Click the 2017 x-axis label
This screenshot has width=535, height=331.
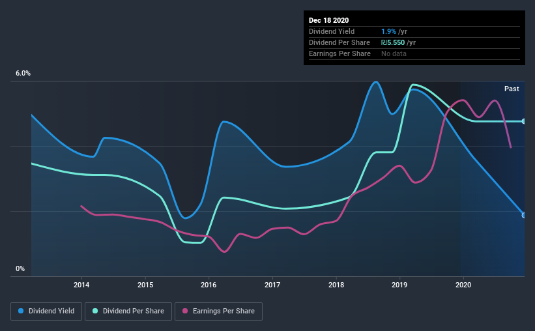[272, 285]
